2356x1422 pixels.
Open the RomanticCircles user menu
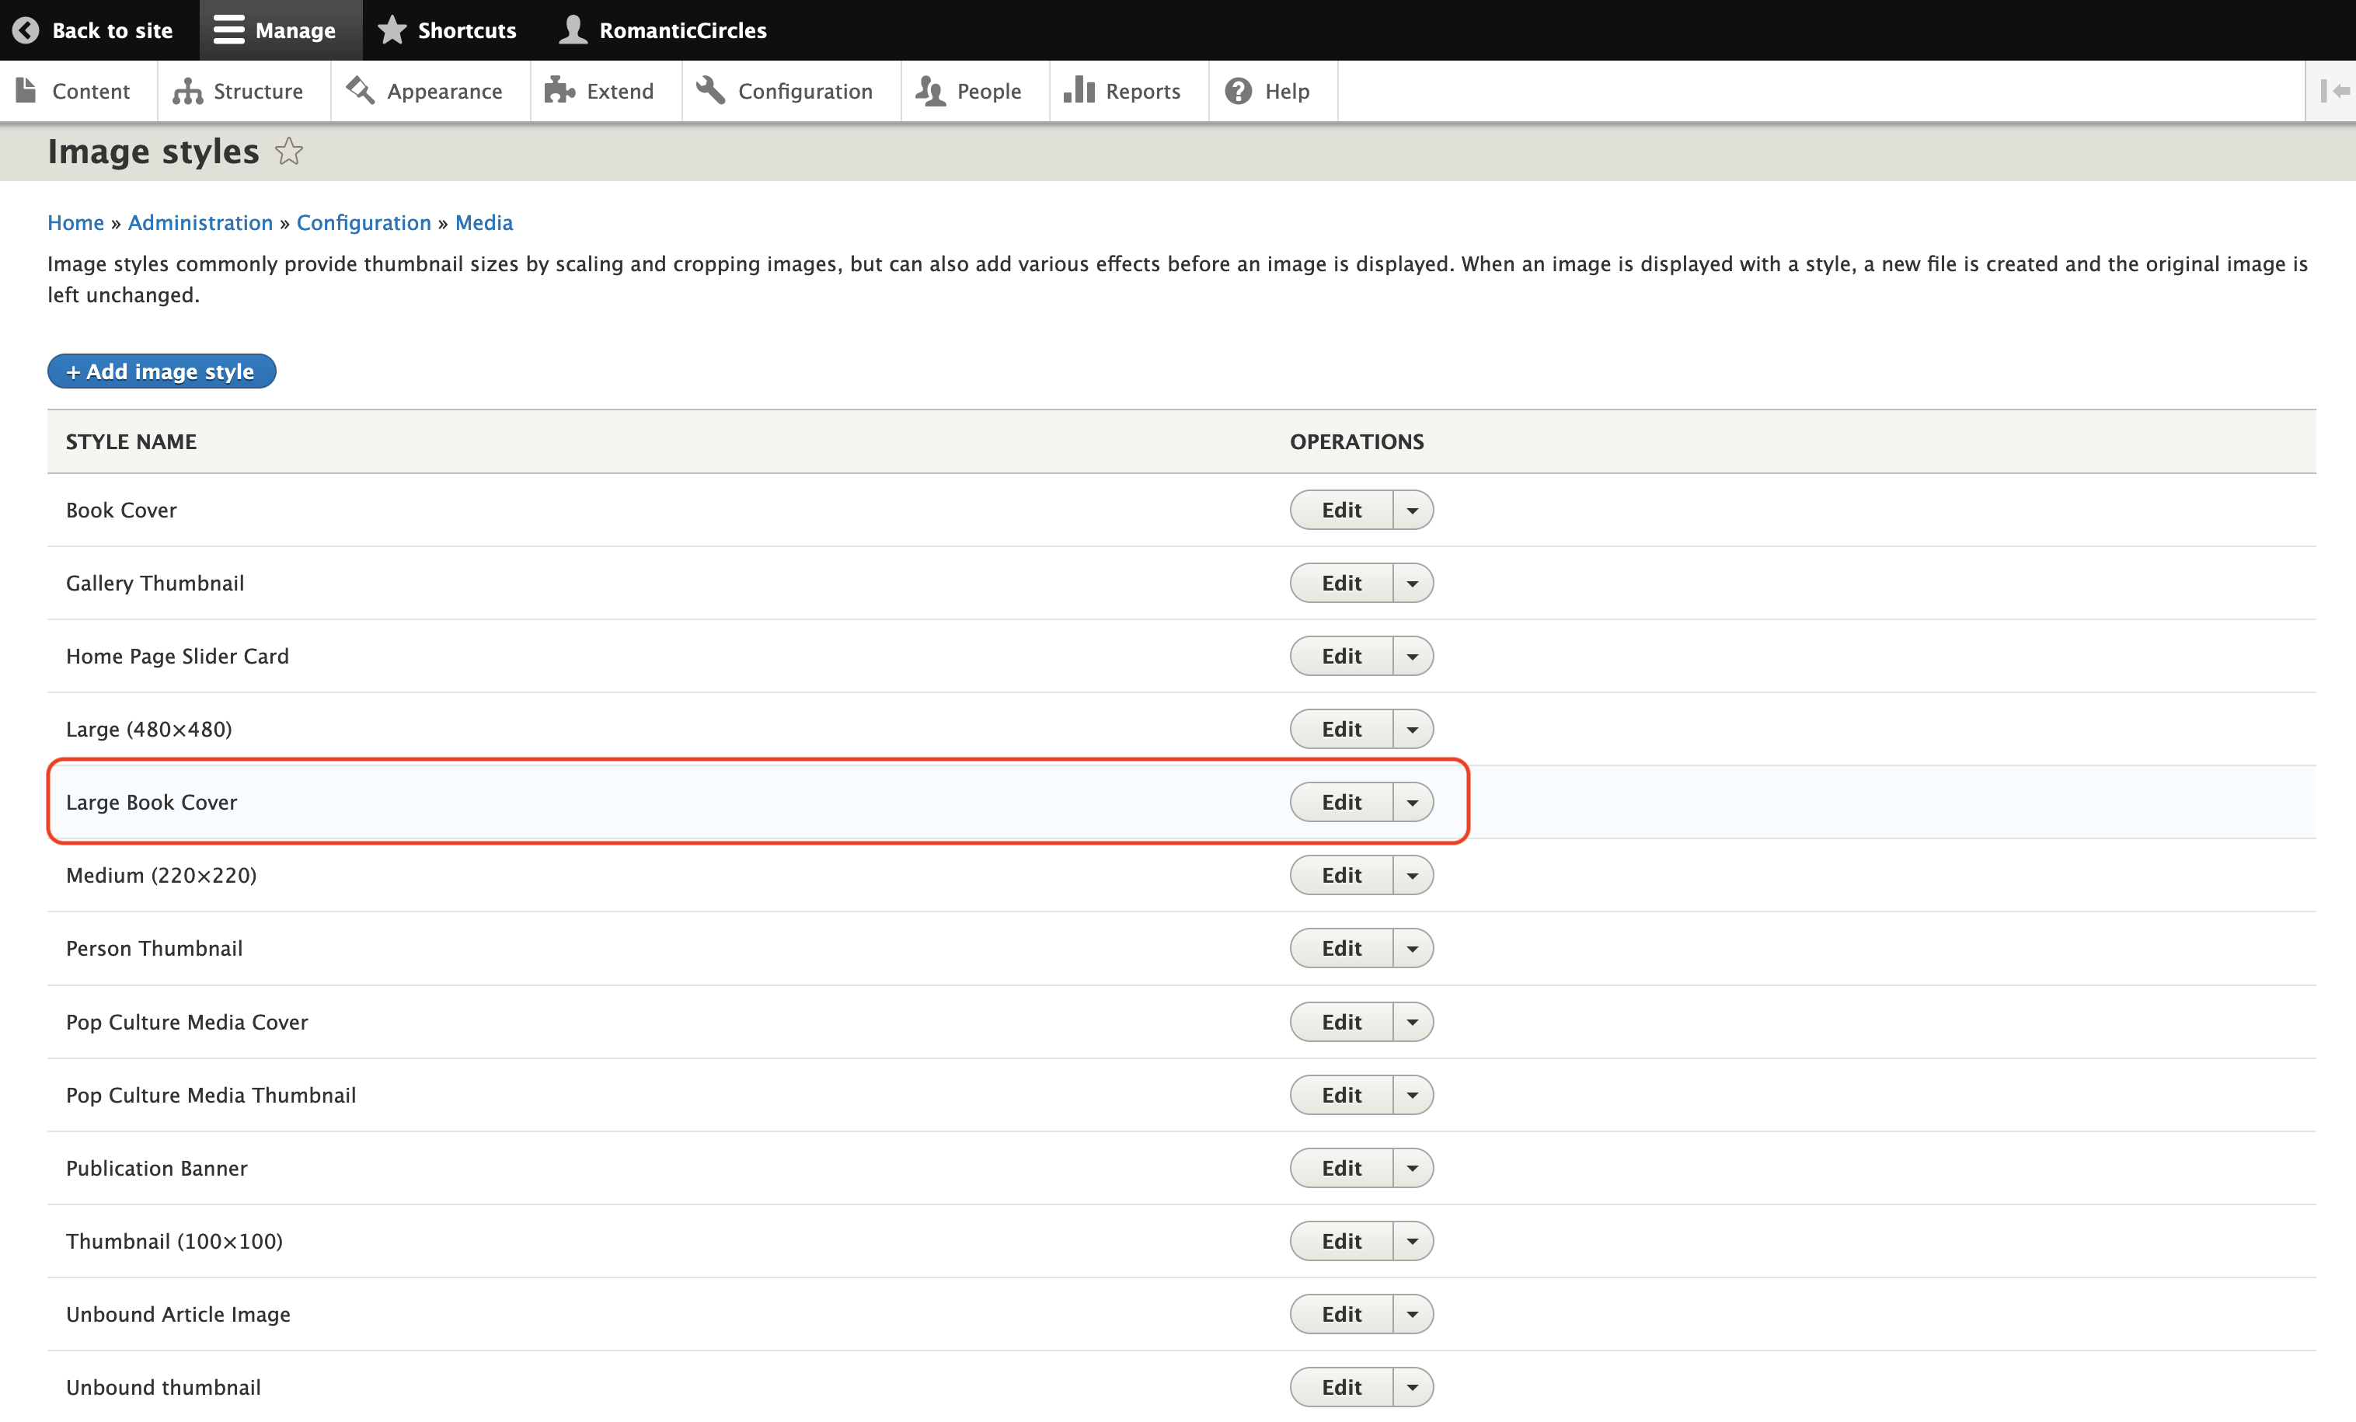(663, 30)
